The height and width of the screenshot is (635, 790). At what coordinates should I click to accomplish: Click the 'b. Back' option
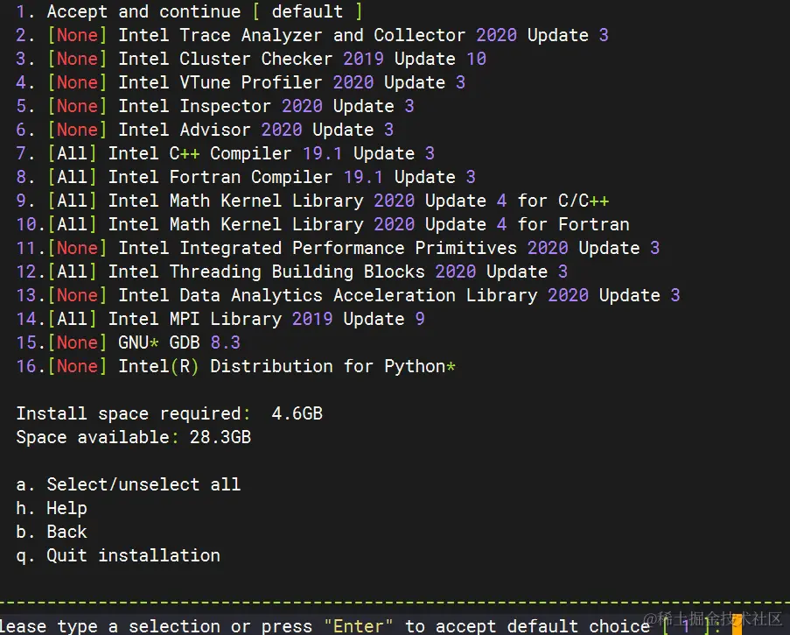click(x=52, y=533)
